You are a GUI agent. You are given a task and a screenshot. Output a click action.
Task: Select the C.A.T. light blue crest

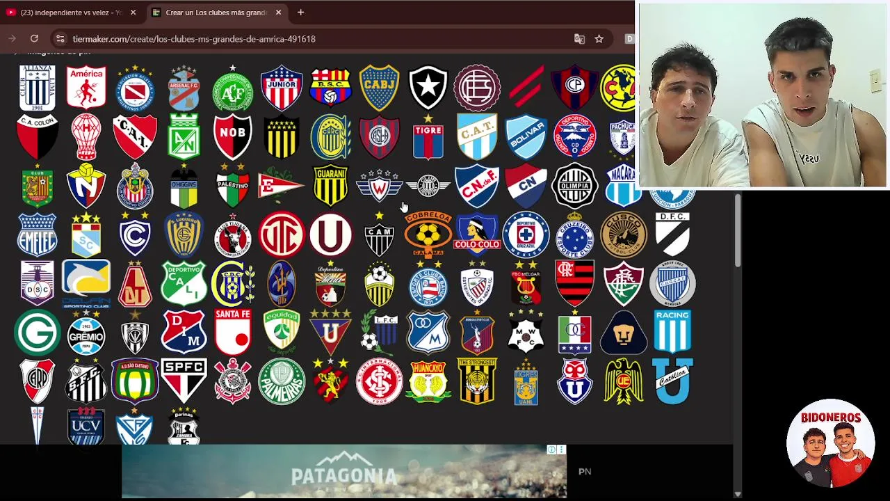pos(477,137)
